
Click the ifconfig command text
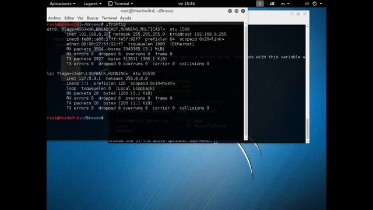pyautogui.click(x=115, y=24)
